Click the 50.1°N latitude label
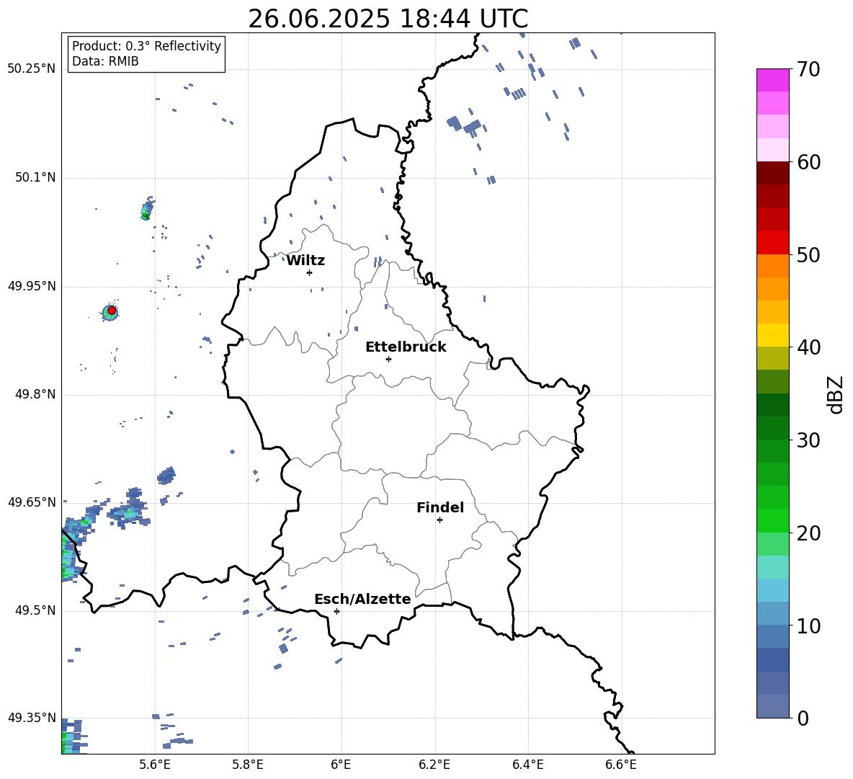The width and height of the screenshot is (853, 779). [35, 178]
